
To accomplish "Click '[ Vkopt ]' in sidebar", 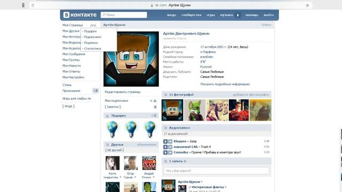I will point(68,106).
